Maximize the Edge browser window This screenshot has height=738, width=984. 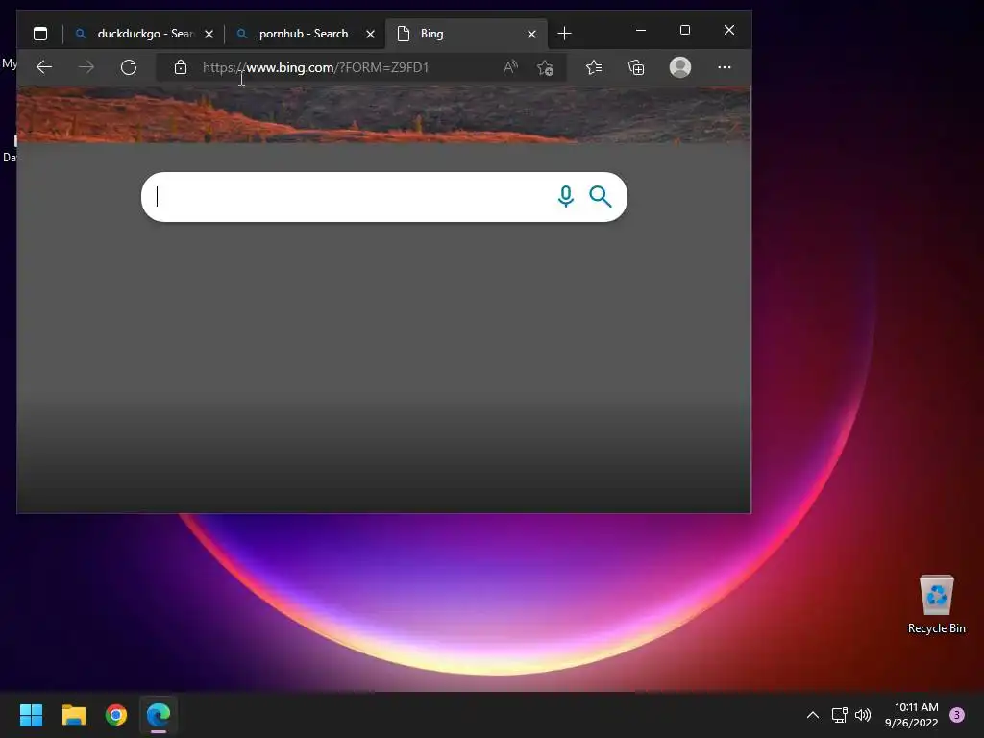pyautogui.click(x=684, y=30)
